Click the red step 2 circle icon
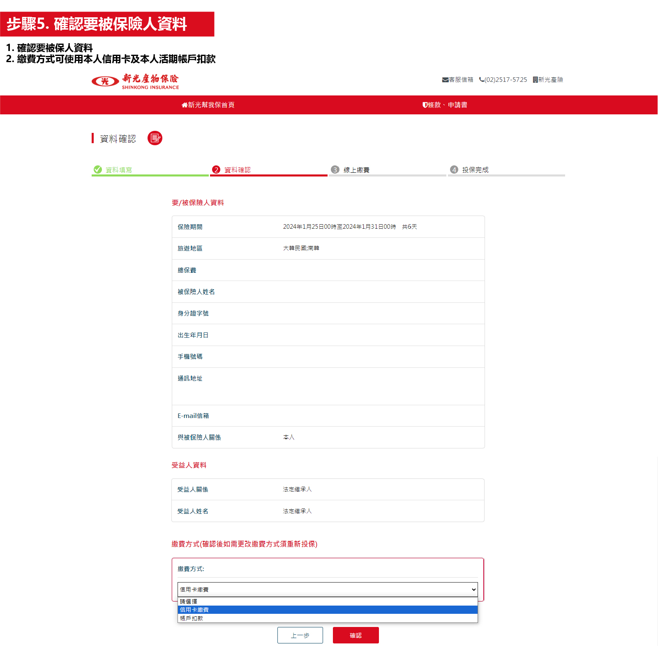Screen dimensions: 658x664 [x=216, y=169]
